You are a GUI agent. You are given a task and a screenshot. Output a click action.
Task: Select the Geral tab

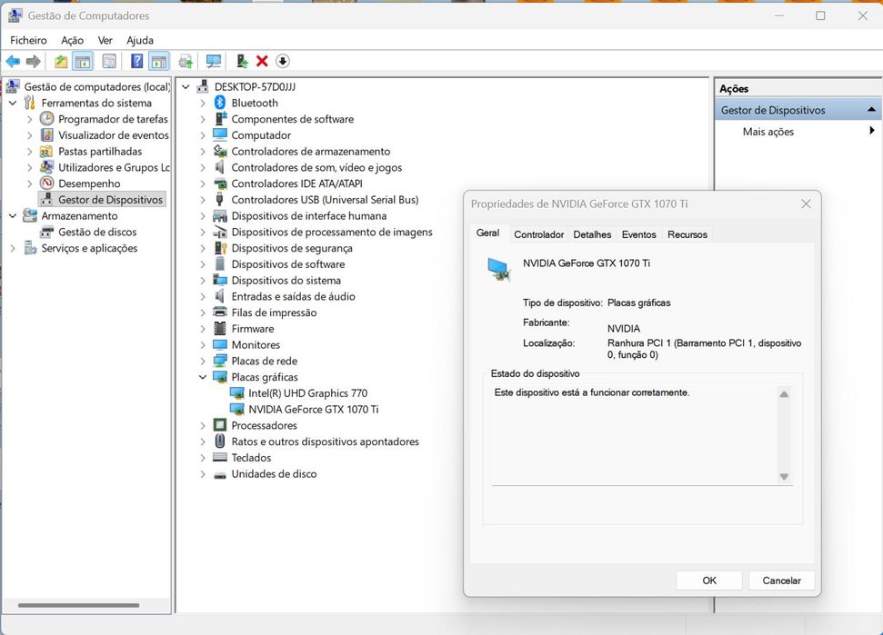pos(487,233)
